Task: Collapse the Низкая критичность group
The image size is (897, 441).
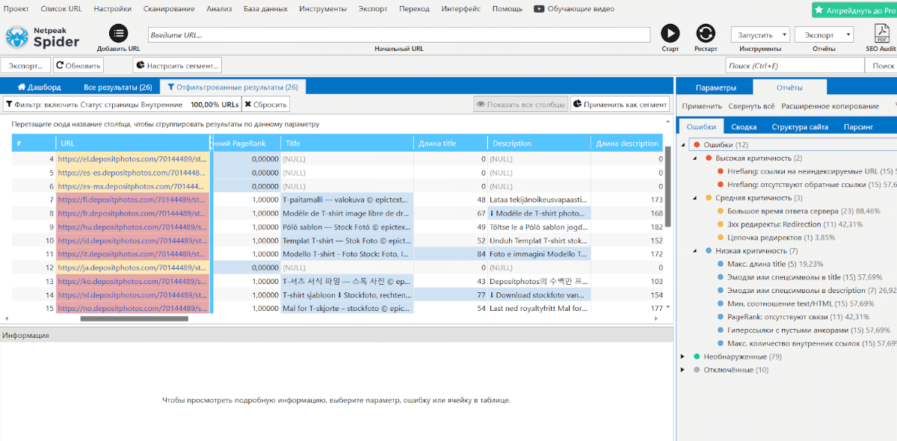Action: tap(696, 250)
